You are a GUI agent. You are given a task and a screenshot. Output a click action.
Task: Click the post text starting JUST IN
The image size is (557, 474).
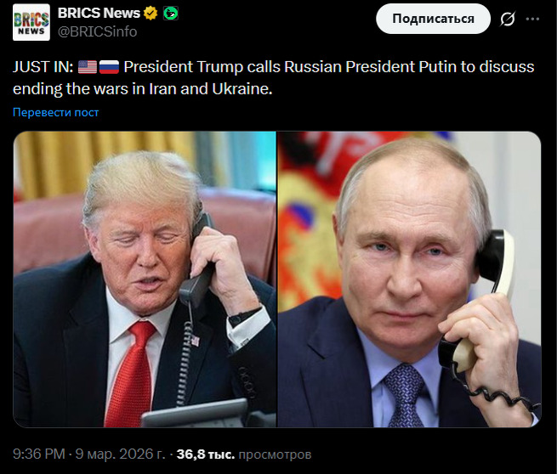274,77
